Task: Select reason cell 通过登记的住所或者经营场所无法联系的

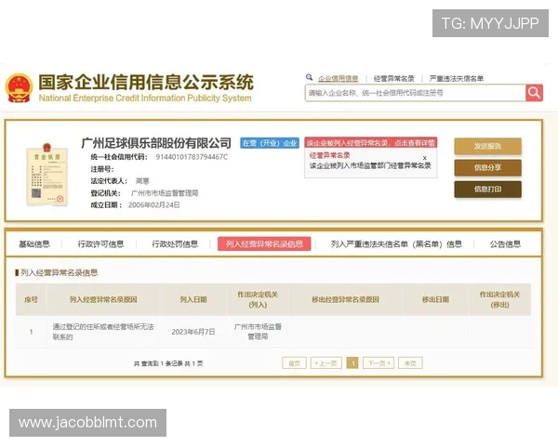Action: 103,332
